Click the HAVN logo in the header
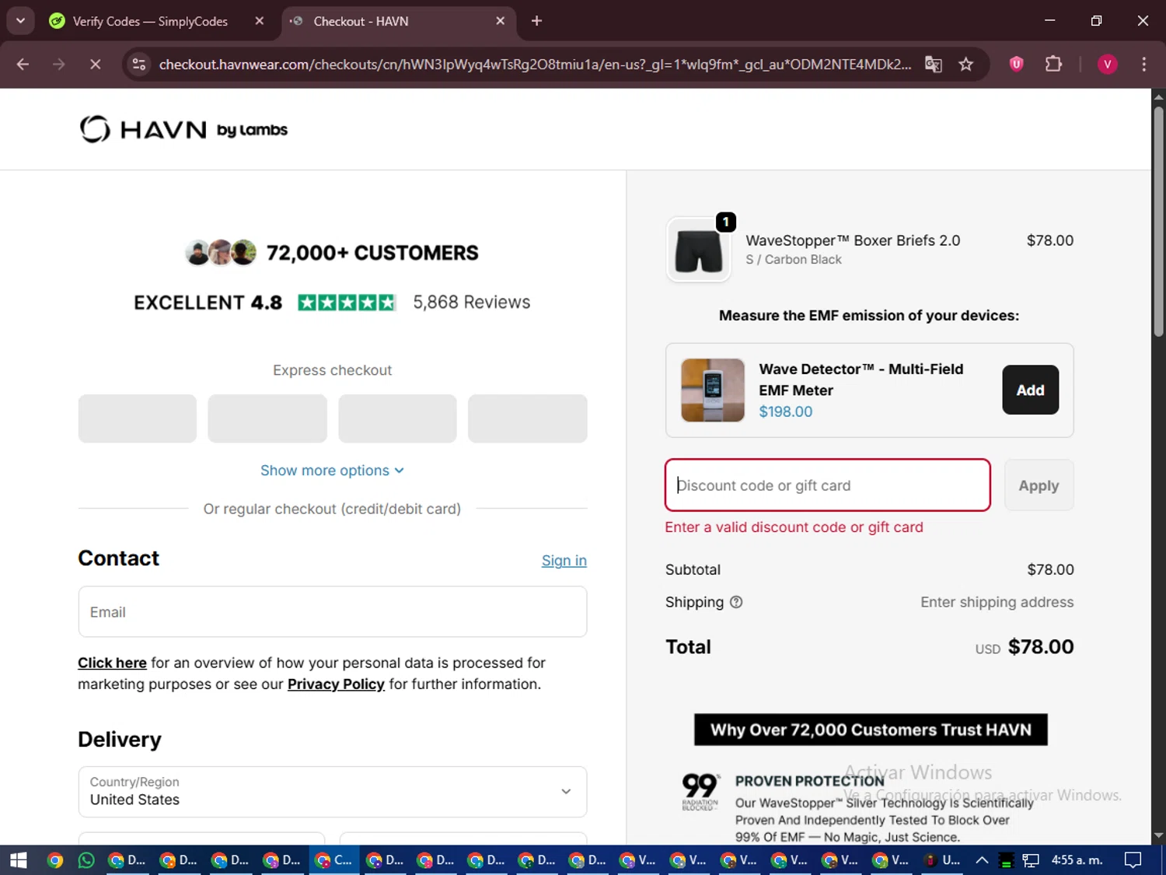1166x875 pixels. pos(183,129)
